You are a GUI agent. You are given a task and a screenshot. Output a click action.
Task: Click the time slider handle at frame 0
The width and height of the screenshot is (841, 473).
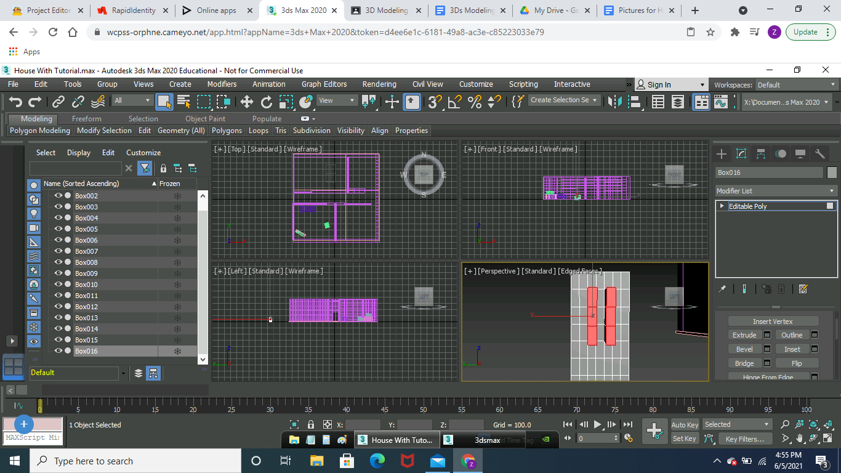click(x=40, y=405)
